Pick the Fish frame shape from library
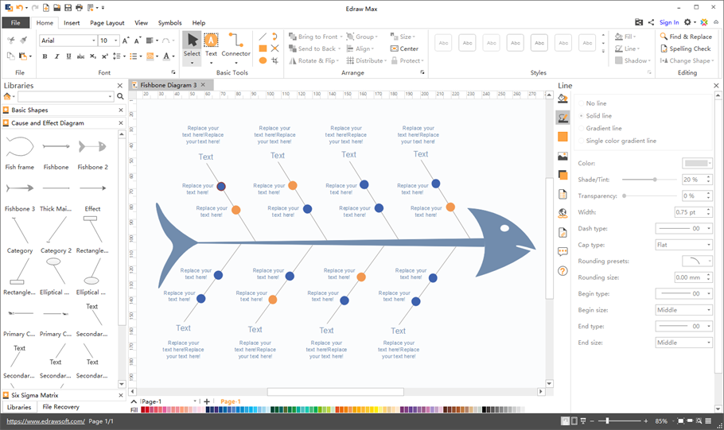Screen dimensions: 724x430 [20, 151]
